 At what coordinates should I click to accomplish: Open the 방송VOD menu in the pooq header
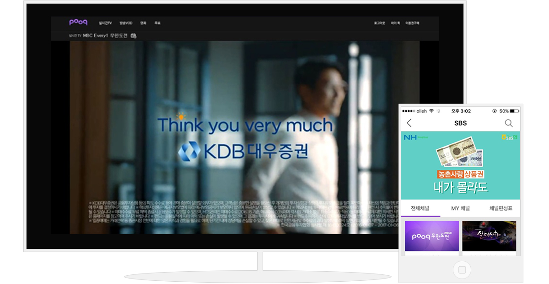pos(126,23)
